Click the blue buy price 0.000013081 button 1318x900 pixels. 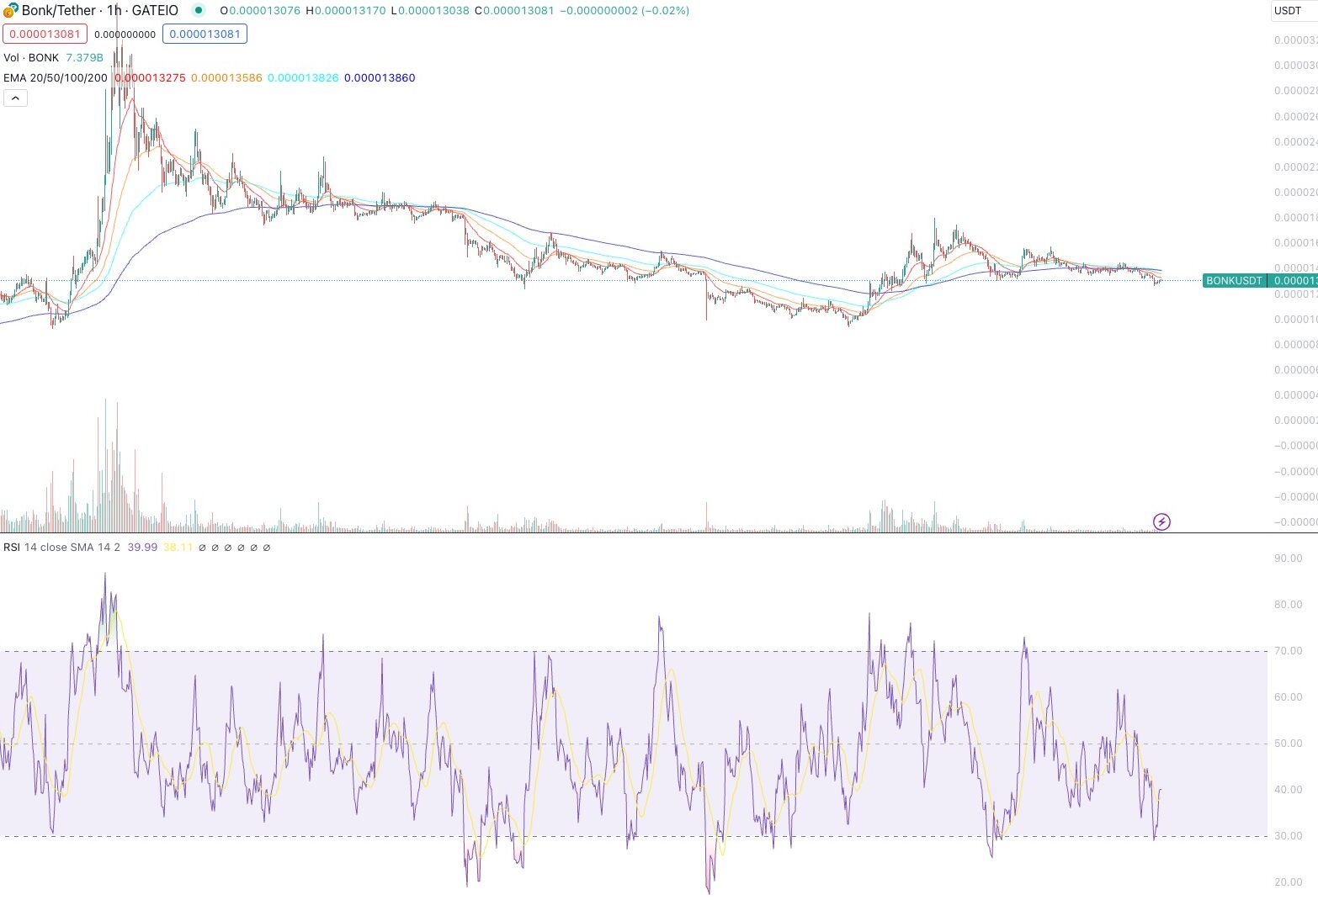point(205,34)
